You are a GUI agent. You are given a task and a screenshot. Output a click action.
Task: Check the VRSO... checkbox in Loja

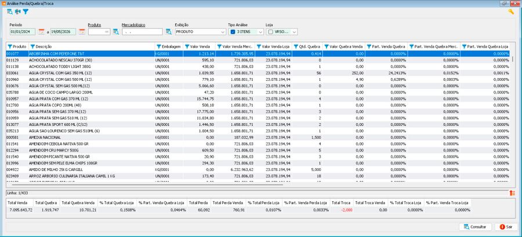[x=270, y=32]
